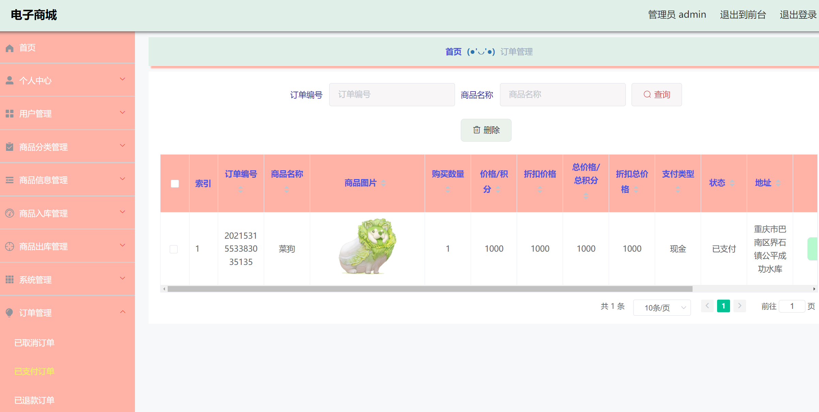Select the 首页 home icon in sidebar

tap(9, 48)
